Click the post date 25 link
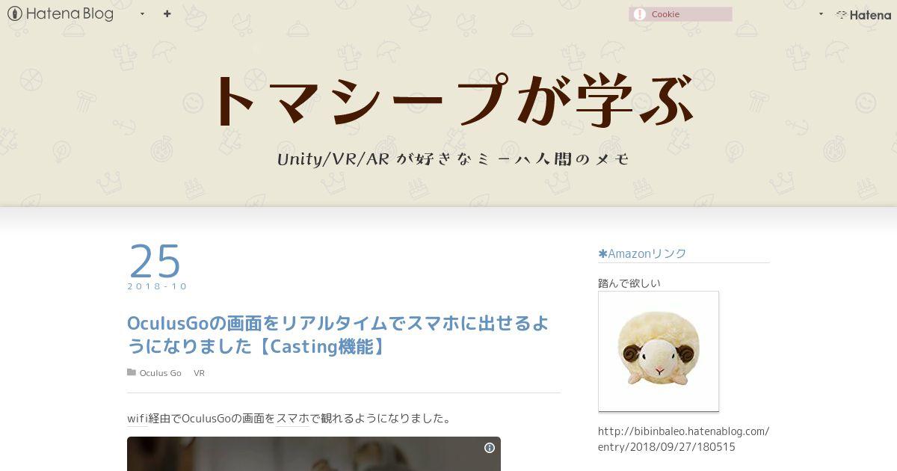This screenshot has height=471, width=897. pyautogui.click(x=155, y=262)
